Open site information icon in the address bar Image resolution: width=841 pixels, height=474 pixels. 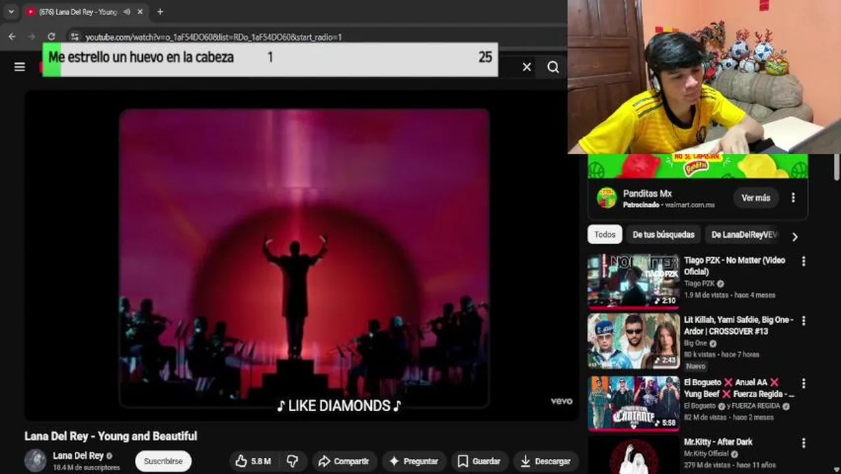[74, 37]
